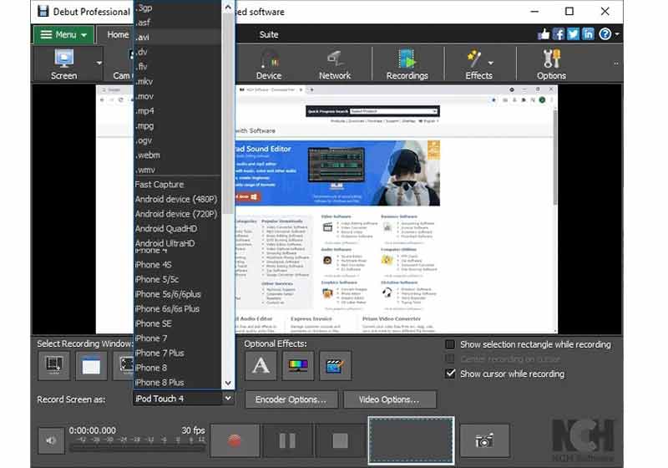Select iPhone 5s/6/6plus preset
Viewport: 668px width, 468px height.
[178, 294]
